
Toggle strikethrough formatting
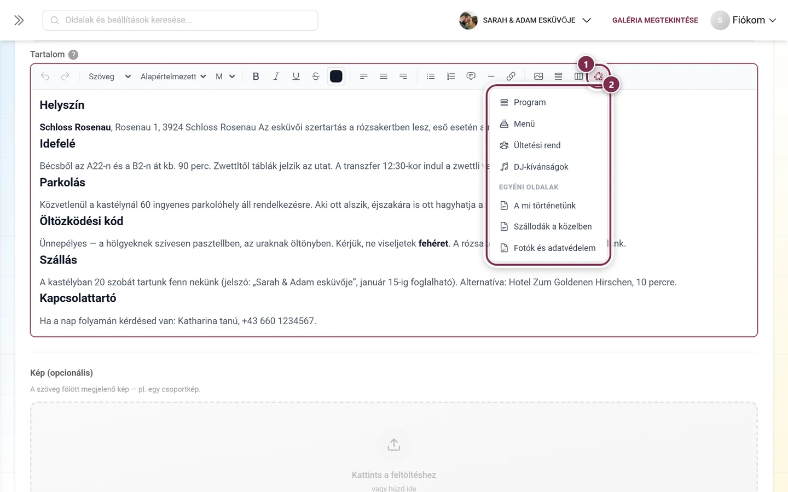[x=316, y=77]
